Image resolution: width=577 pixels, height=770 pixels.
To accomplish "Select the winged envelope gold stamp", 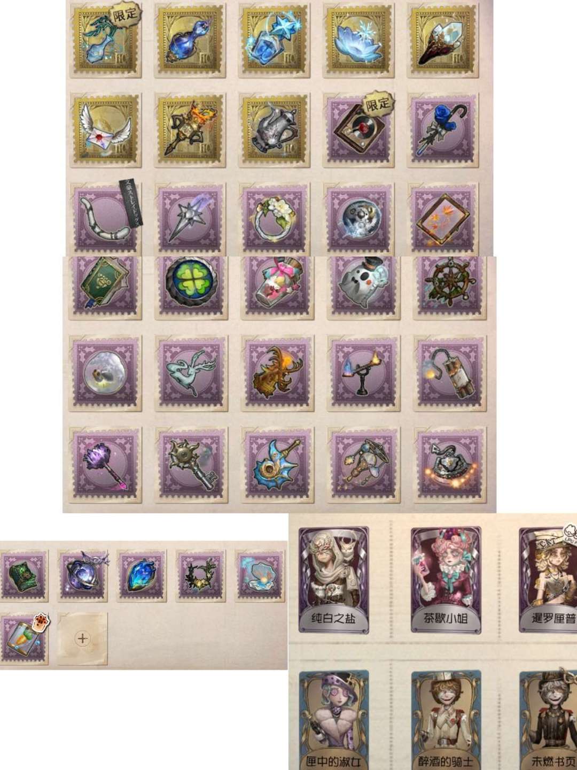I will coord(106,129).
